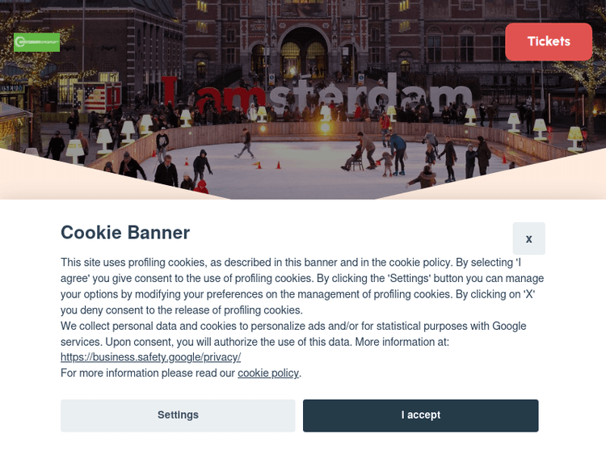Follow the cookie policy link
This screenshot has height=455, width=606.
(x=268, y=373)
